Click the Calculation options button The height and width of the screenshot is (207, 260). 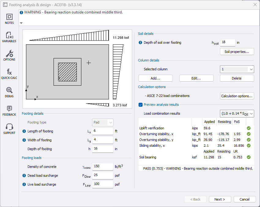tap(237, 96)
